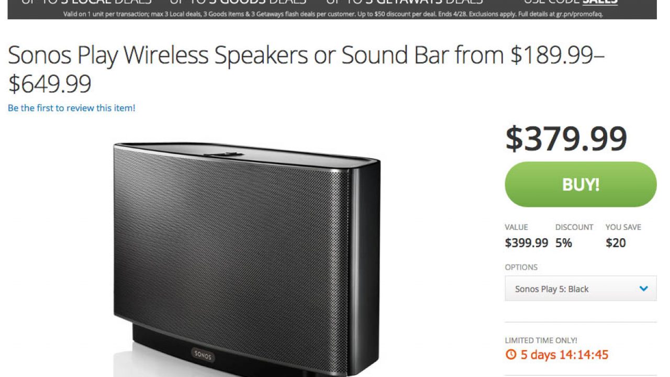Screen dimensions: 670x377
Task: Click the Sonos logo badge on the speaker
Action: (203, 354)
